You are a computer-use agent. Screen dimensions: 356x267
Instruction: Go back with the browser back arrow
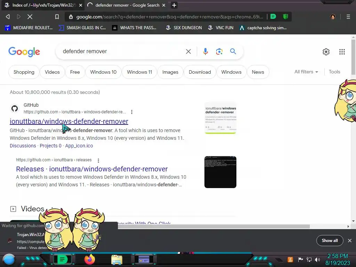coord(8,17)
